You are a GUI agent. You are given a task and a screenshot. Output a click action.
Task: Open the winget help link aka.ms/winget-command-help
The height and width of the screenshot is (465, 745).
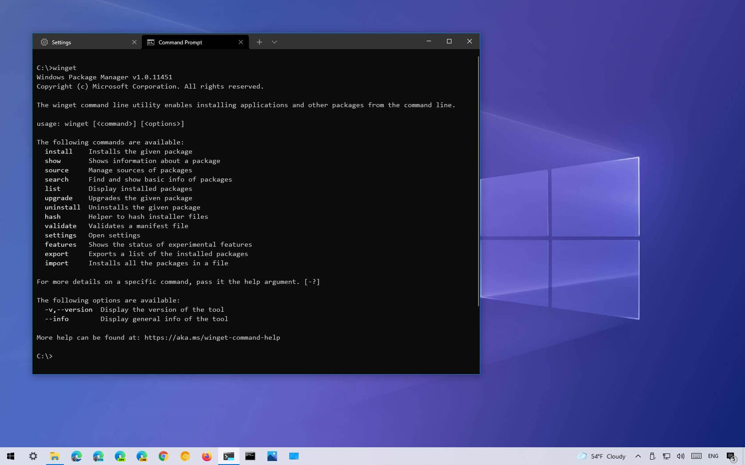pyautogui.click(x=212, y=337)
